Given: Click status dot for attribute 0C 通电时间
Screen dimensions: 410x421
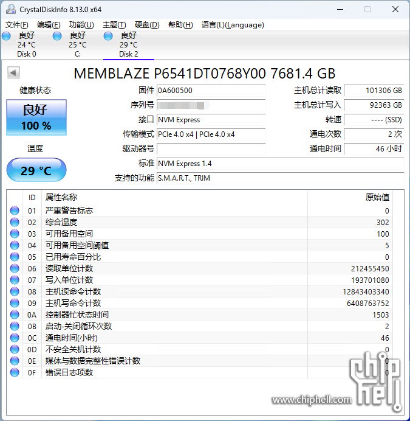Looking at the screenshot, I should point(15,338).
